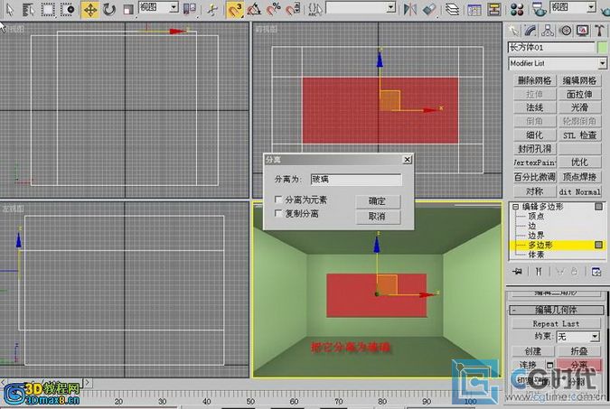This screenshot has height=409, width=610.
Task: Open the render type 视图 dropdown
Action: point(591,7)
